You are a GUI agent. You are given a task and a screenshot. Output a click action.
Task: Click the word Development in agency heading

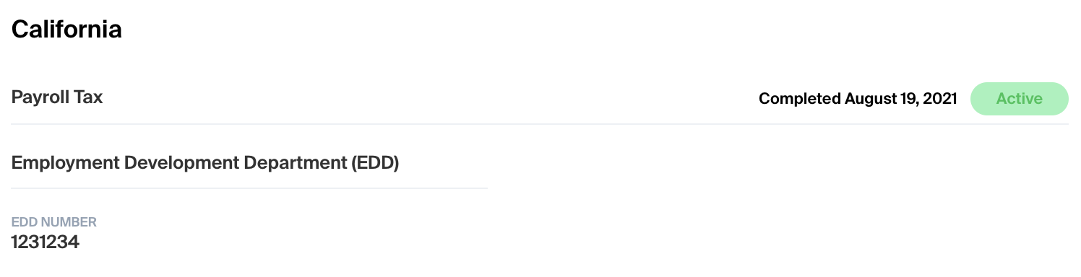[x=179, y=163]
